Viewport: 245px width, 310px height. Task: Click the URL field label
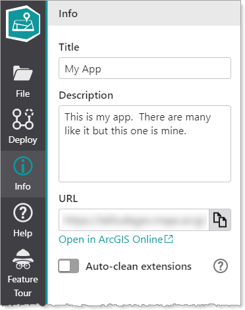coord(68,199)
